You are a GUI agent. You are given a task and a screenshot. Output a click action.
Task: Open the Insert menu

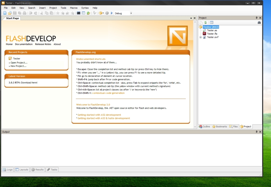pos(42,8)
